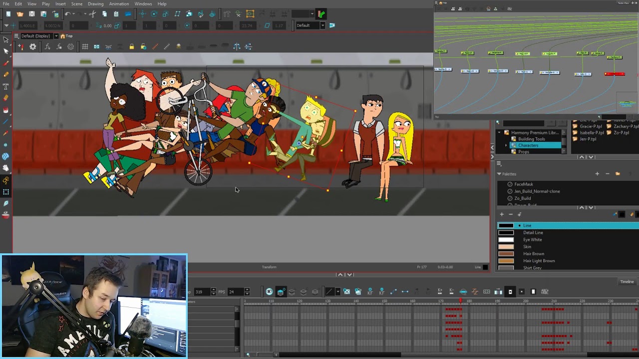Select the Skin color swatch

tap(506, 247)
